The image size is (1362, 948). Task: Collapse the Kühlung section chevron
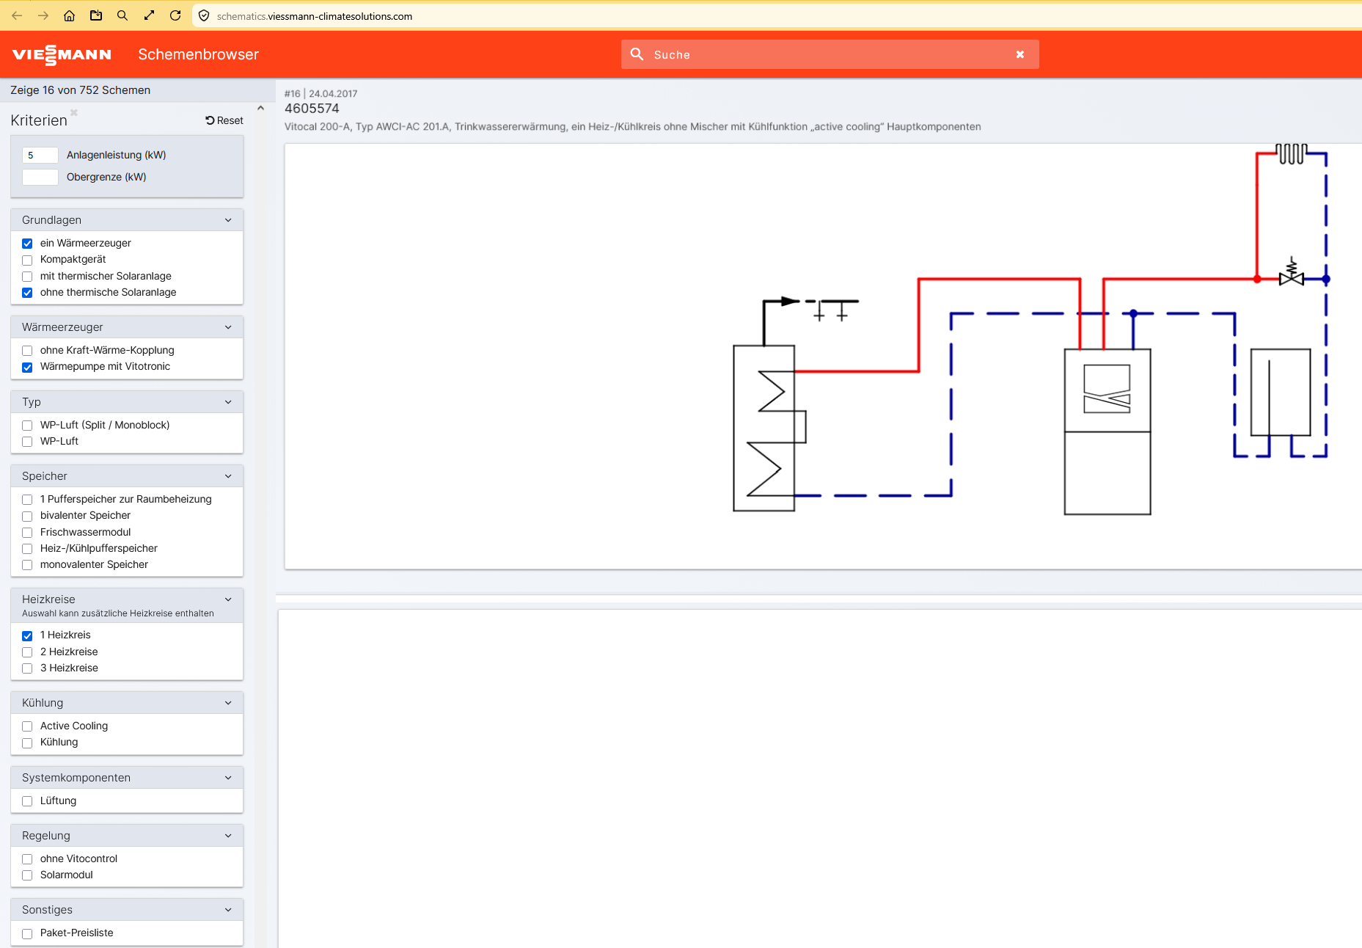click(x=228, y=703)
